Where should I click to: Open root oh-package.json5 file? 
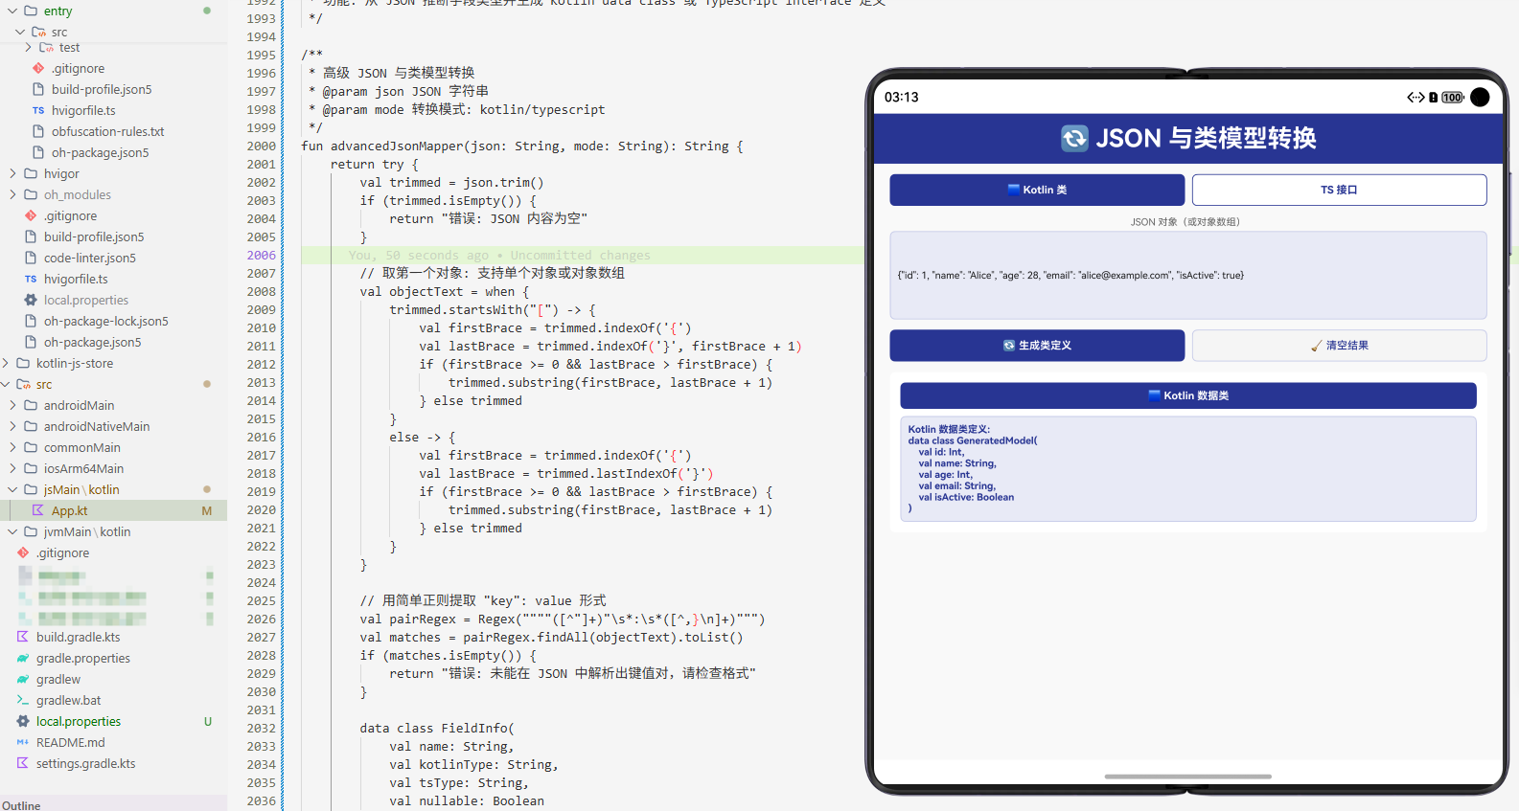pos(92,342)
